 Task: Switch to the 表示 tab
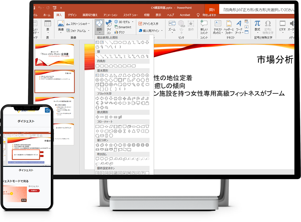[158, 15]
